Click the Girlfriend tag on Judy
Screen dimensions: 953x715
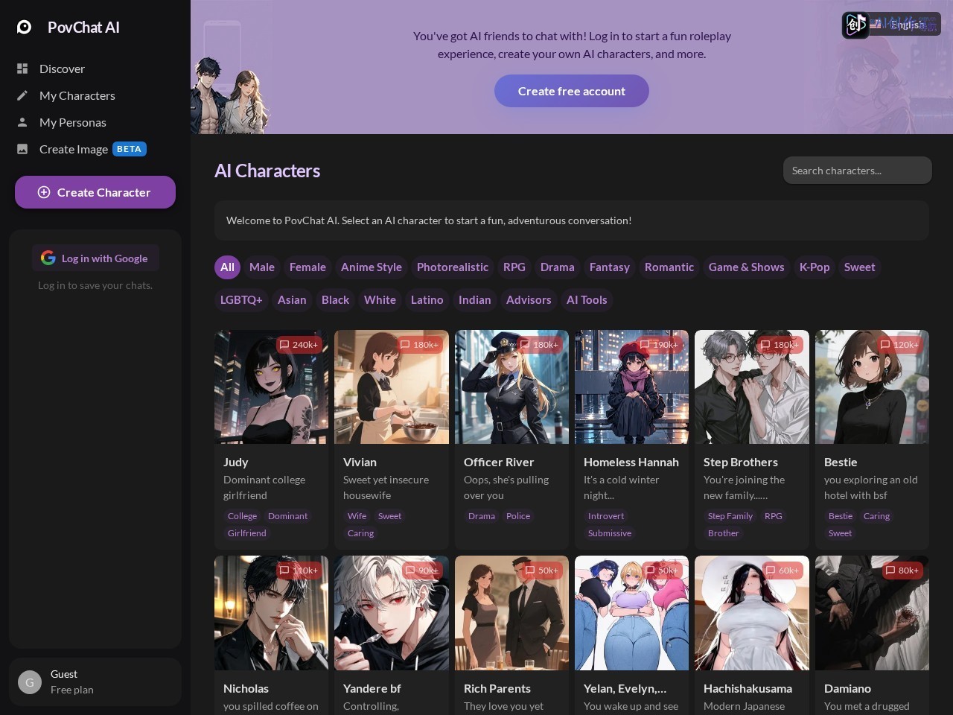(246, 533)
